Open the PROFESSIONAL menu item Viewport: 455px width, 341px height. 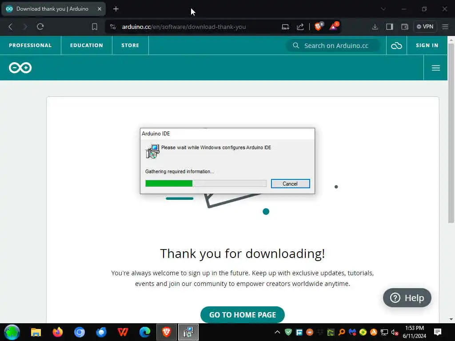click(30, 46)
